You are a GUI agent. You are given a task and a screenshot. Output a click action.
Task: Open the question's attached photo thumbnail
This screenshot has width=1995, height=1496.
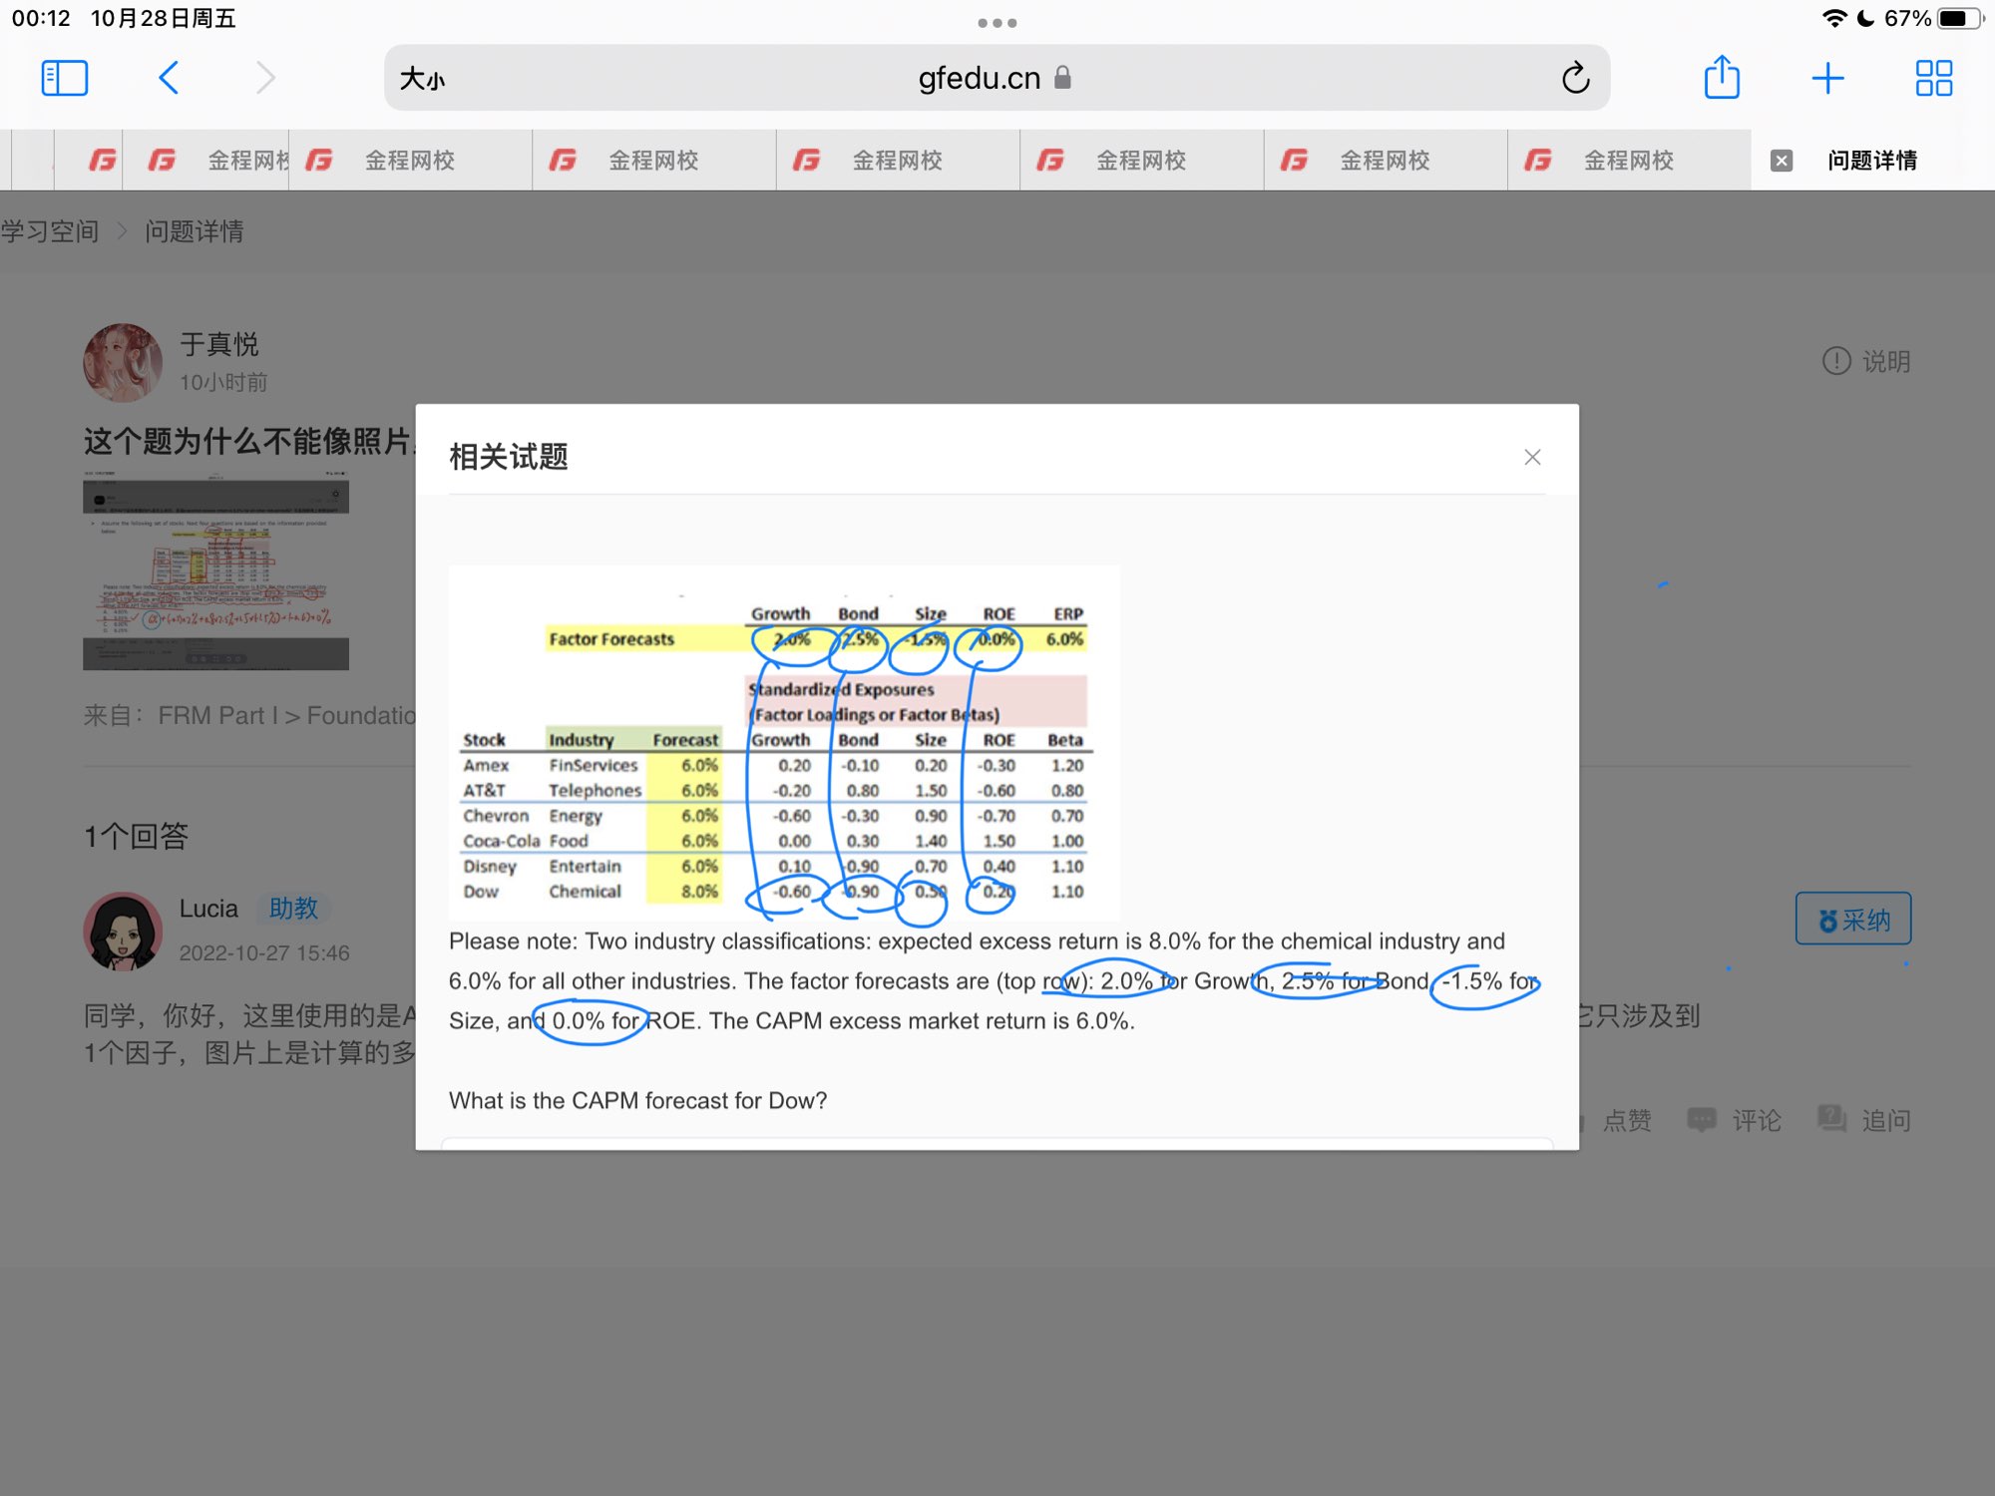pos(215,575)
